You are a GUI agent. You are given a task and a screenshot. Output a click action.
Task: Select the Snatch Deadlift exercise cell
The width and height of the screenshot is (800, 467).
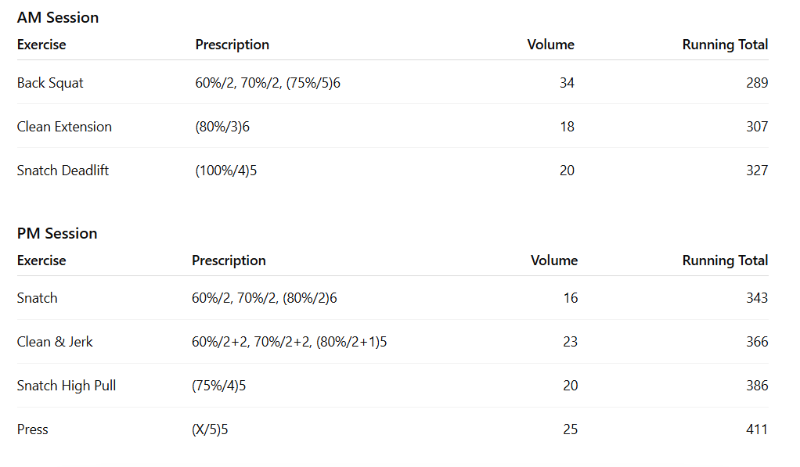[63, 171]
